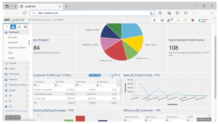Image resolution: width=218 pixels, height=124 pixels.
Task: Open the green bar-chart reports tab
Action: pos(19,27)
